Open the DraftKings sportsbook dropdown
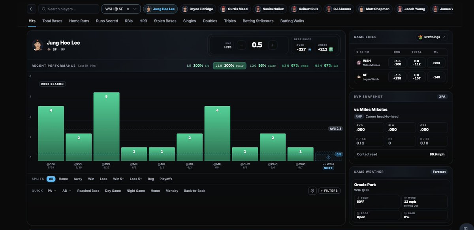 click(433, 37)
